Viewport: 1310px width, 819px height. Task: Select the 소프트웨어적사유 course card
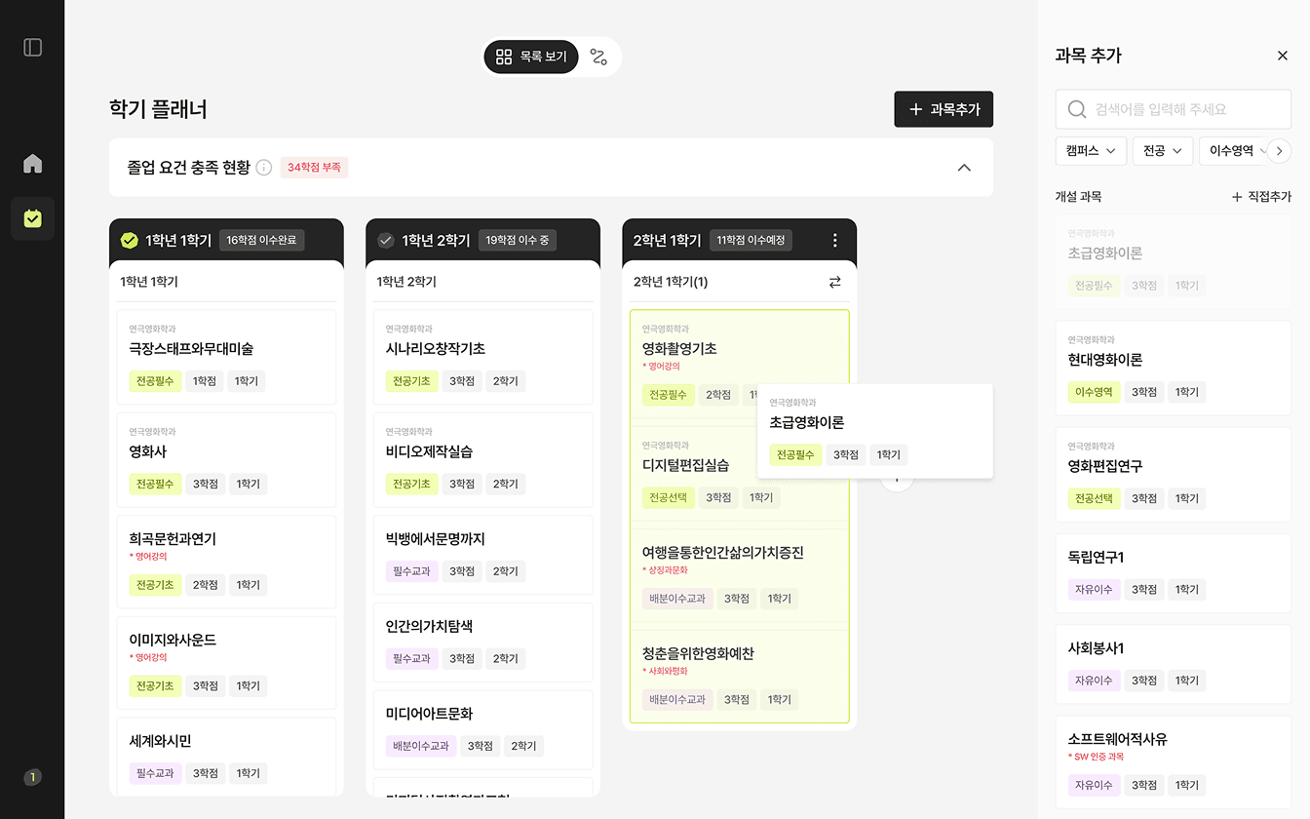coord(1174,762)
